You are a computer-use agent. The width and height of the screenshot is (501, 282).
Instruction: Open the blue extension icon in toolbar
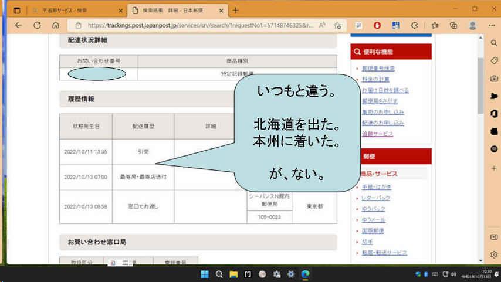395,25
